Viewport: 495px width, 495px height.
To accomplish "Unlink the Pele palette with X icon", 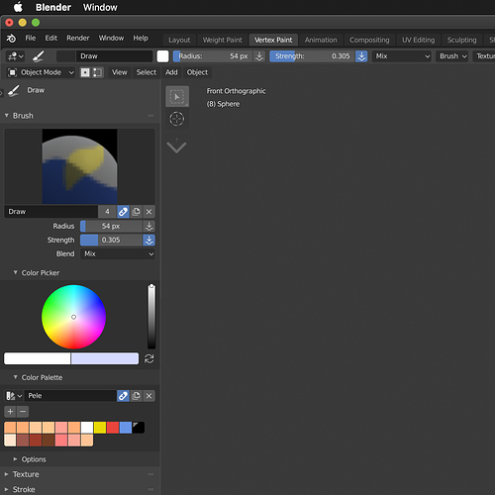I will pos(148,396).
